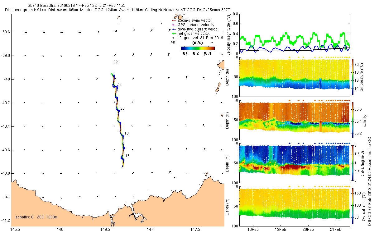
Task: Click the salinity color bar
Action: [353, 120]
